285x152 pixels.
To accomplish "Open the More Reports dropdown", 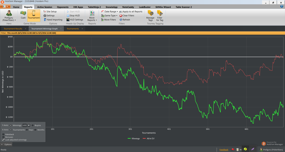I will click(x=92, y=16).
